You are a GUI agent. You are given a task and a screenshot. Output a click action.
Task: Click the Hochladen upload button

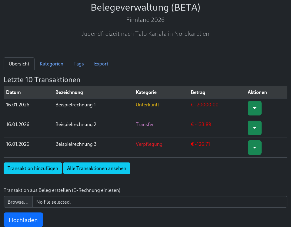click(x=23, y=220)
